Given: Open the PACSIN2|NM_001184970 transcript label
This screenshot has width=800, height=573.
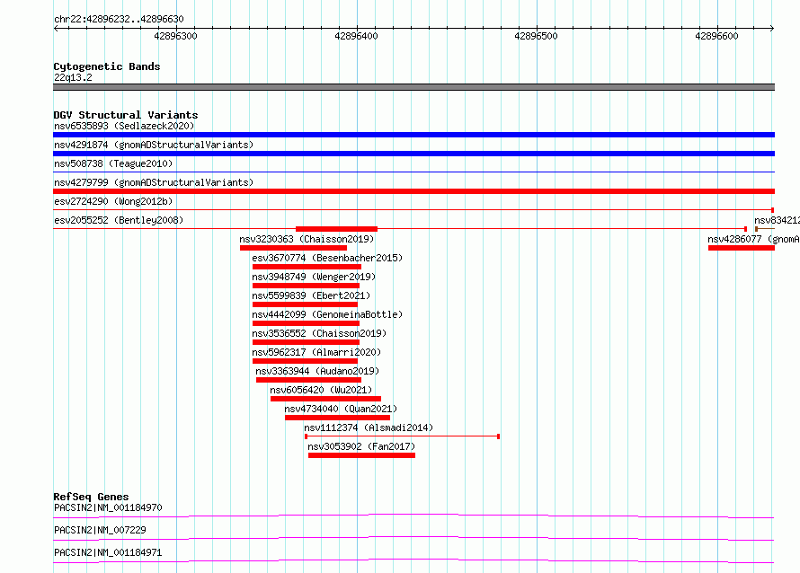Looking at the screenshot, I should 108,507.
